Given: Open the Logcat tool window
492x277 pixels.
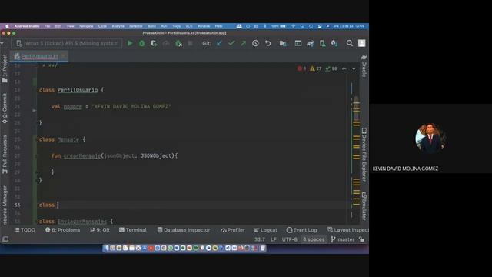Looking at the screenshot, I should pos(265,230).
